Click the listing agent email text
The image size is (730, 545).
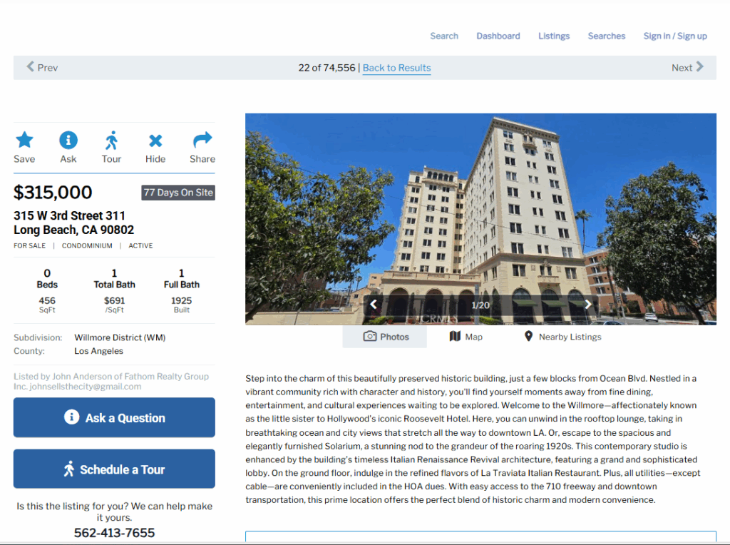point(86,387)
